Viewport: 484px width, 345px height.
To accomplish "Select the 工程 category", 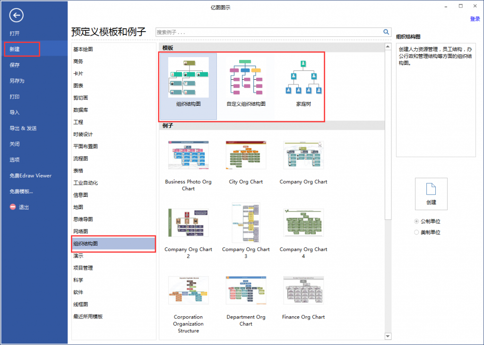I will 78,122.
